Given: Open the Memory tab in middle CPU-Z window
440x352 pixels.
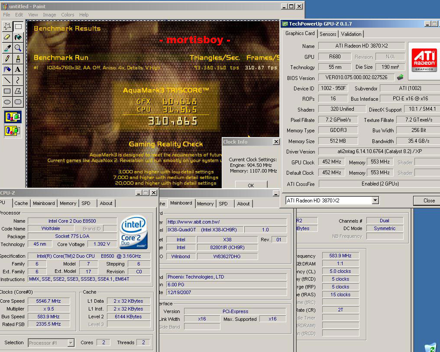Looking at the screenshot, I should point(205,204).
